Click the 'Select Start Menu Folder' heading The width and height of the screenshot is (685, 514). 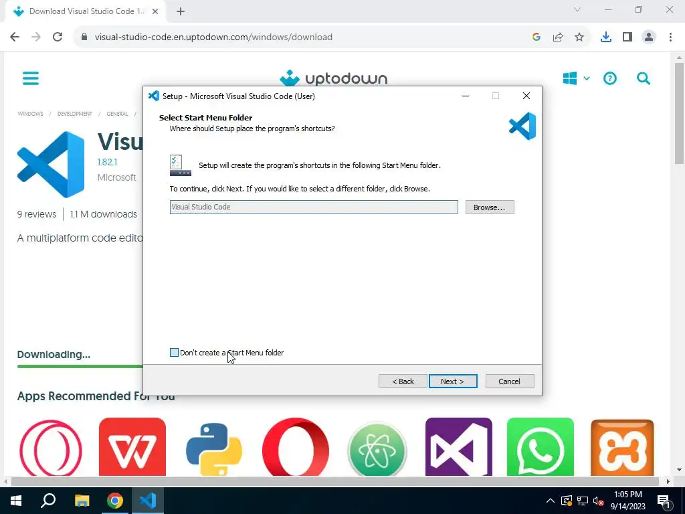pyautogui.click(x=206, y=118)
